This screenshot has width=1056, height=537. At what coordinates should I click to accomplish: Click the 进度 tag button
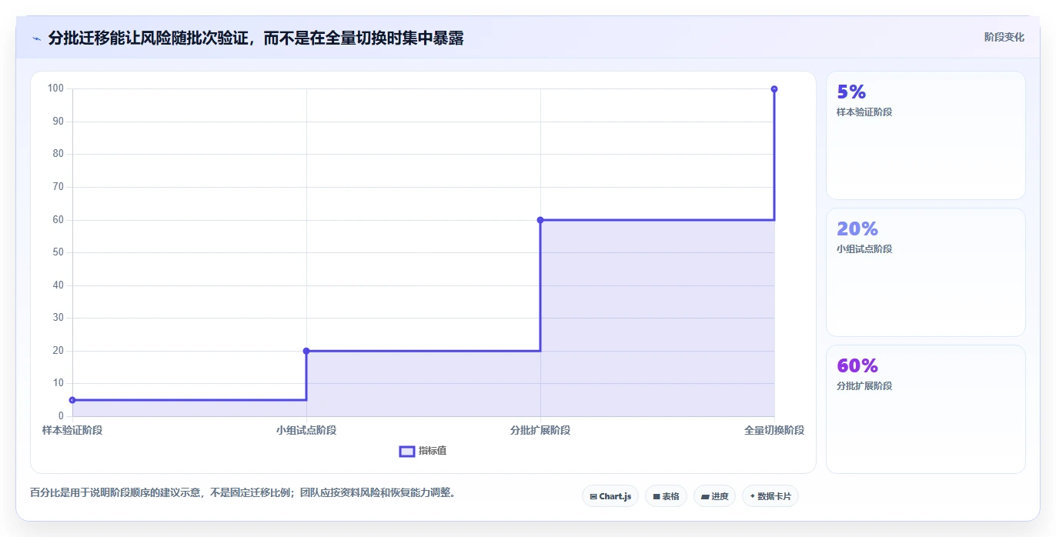(x=714, y=496)
